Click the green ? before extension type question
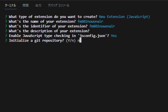The image size is (168, 112). click(x=6, y=17)
